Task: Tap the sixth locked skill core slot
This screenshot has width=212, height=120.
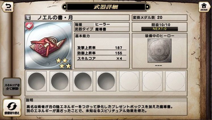Action: pyautogui.click(x=152, y=81)
